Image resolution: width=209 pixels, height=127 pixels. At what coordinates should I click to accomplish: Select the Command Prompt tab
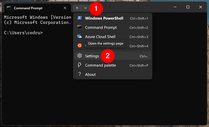click(37, 8)
